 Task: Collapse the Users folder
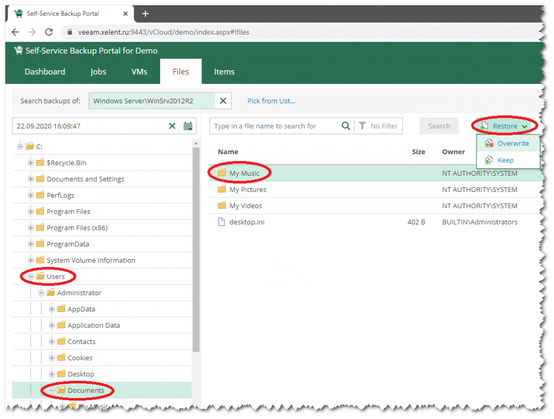tap(31, 276)
